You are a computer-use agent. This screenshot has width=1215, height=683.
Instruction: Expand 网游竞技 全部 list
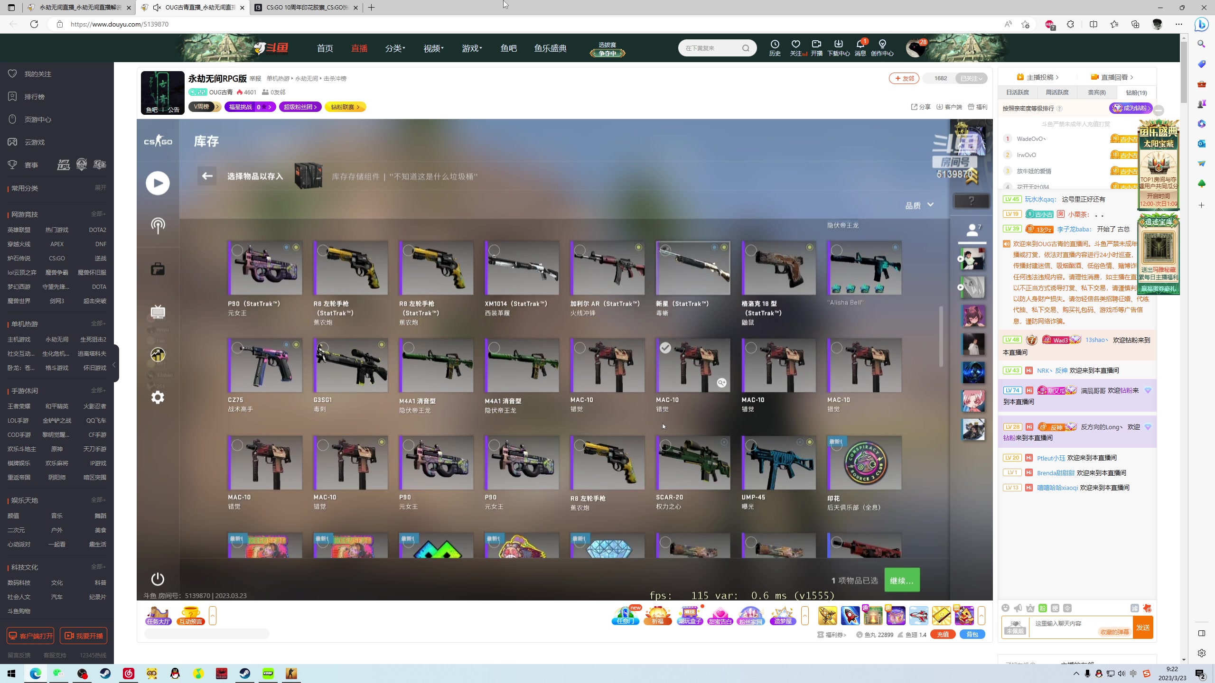click(98, 214)
